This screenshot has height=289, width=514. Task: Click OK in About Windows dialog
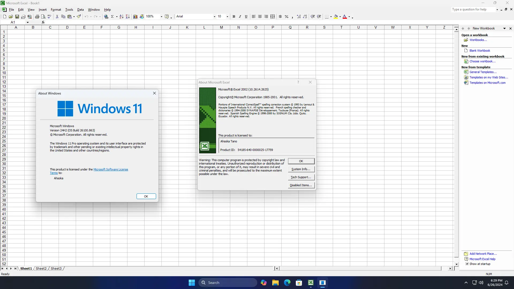coord(146,196)
